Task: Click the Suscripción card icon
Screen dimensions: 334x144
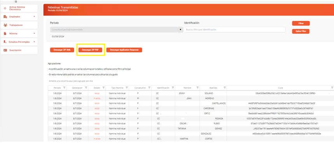Action: [x=5, y=50]
